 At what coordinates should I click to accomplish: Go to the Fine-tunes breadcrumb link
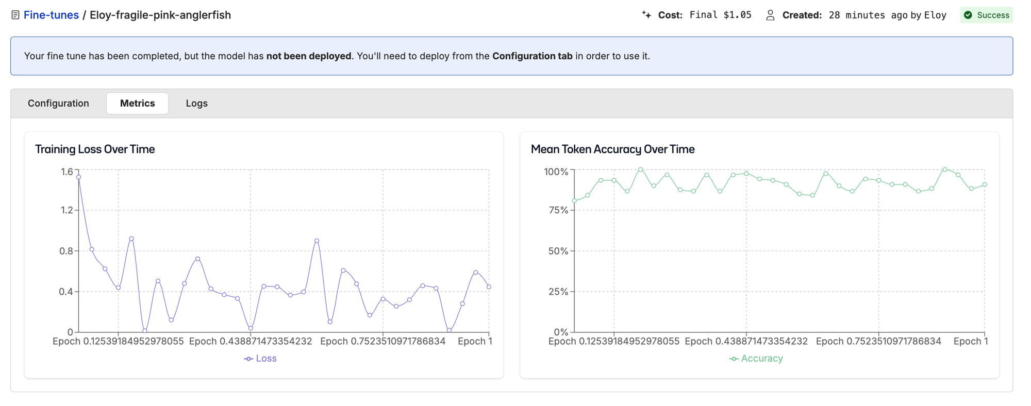pos(51,15)
